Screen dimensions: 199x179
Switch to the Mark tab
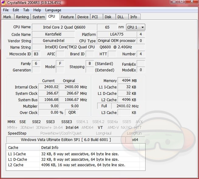7,17
